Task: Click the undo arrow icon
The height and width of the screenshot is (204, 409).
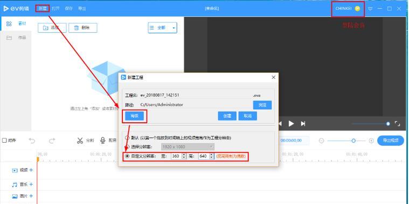Action: click(32, 140)
